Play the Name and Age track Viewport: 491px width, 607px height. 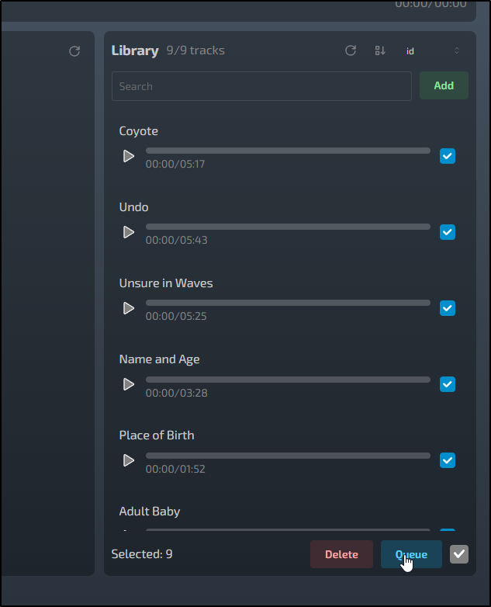129,384
